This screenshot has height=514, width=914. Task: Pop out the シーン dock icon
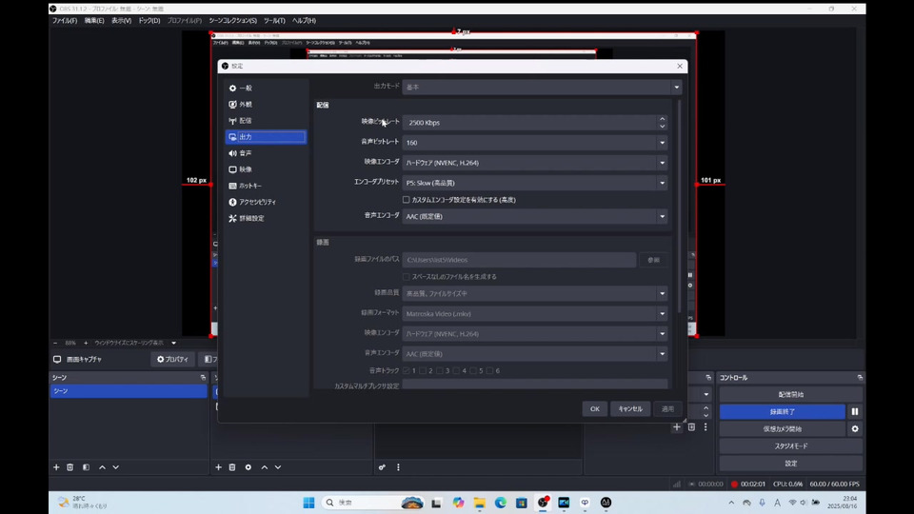tap(203, 378)
